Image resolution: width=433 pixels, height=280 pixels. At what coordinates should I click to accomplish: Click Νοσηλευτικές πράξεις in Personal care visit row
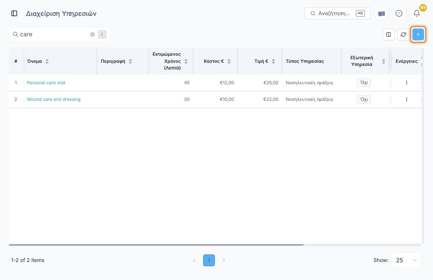pos(309,83)
